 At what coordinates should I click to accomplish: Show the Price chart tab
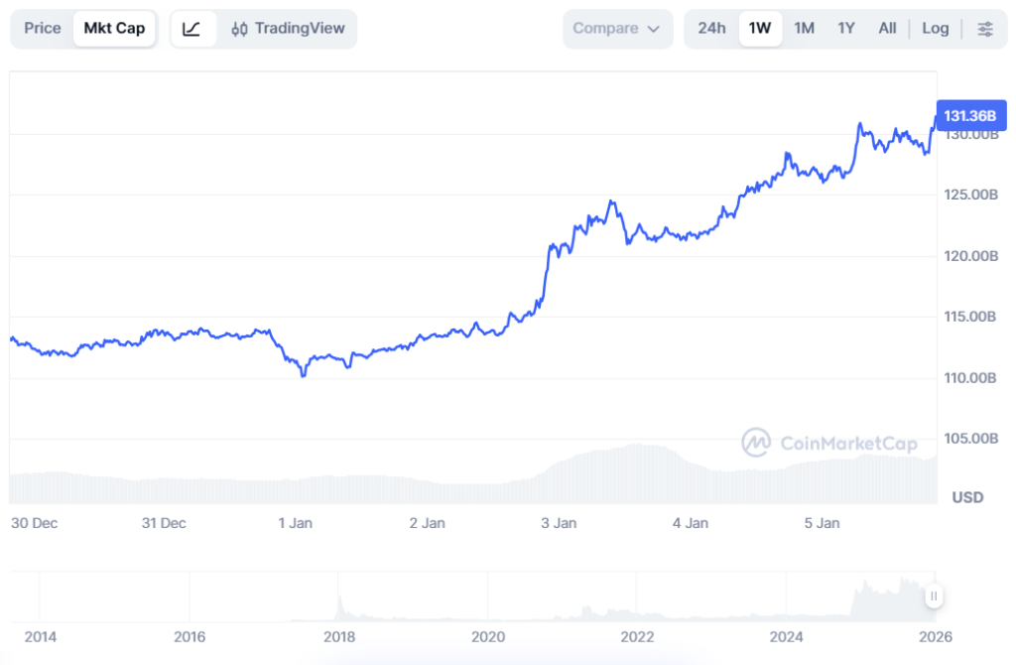pyautogui.click(x=43, y=29)
